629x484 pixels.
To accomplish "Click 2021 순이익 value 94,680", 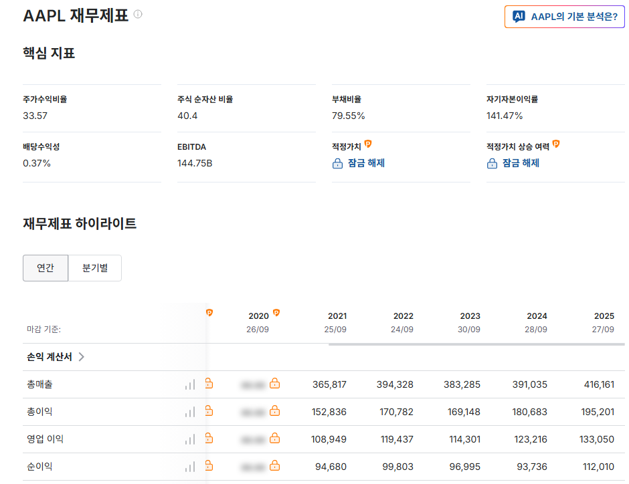I will click(x=331, y=467).
